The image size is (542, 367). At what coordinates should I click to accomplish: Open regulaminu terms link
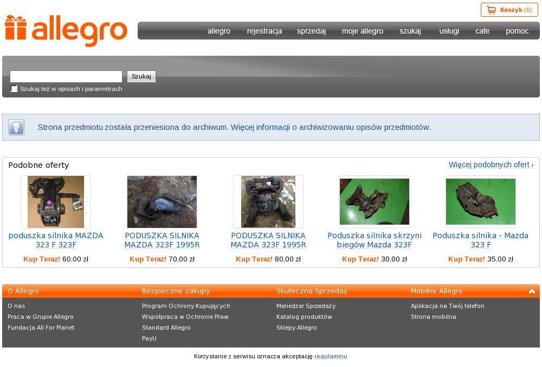tap(331, 356)
